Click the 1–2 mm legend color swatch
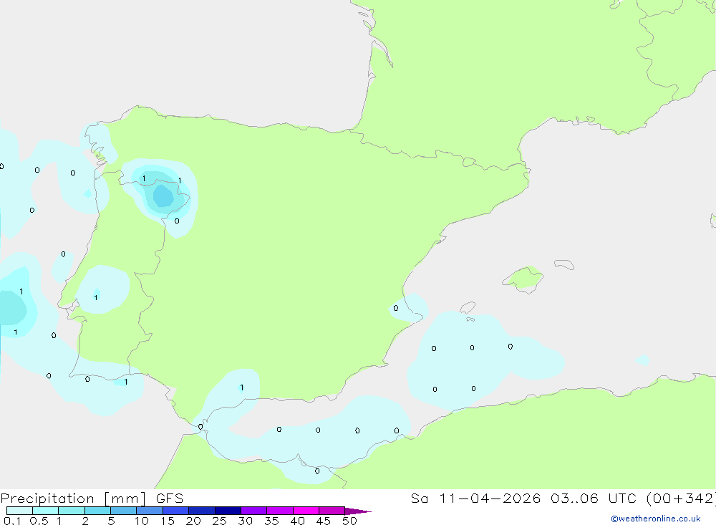Image resolution: width=716 pixels, height=525 pixels. click(72, 511)
